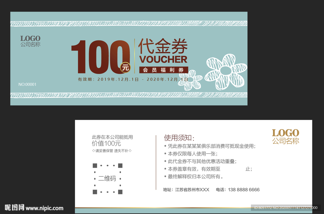324x214 pixels.
Task: Click the rule 本券仅限每人使用一张
Action: point(191,154)
